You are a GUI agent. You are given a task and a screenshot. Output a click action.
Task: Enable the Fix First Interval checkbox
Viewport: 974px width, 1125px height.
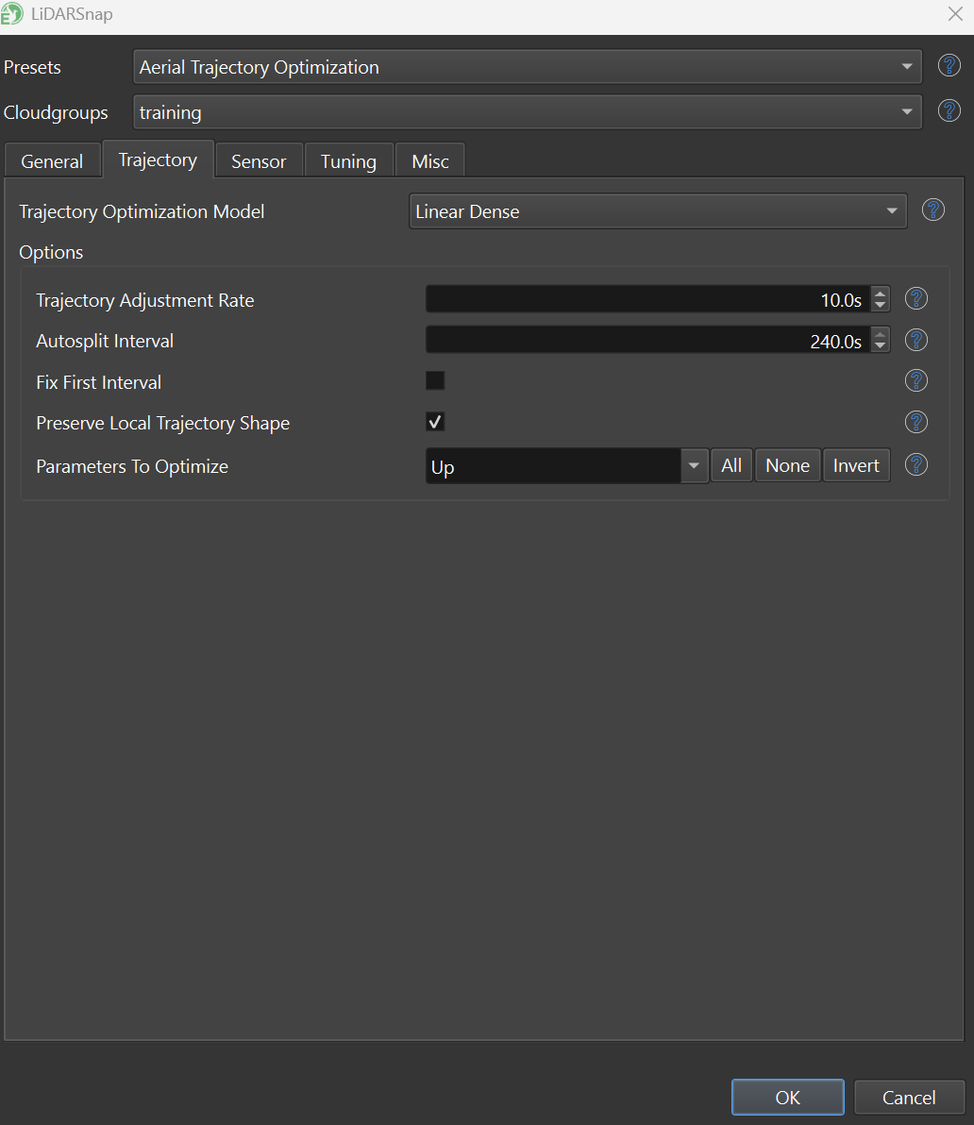(x=435, y=381)
